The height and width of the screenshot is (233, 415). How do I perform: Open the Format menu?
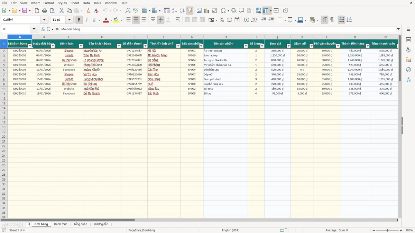49,3
